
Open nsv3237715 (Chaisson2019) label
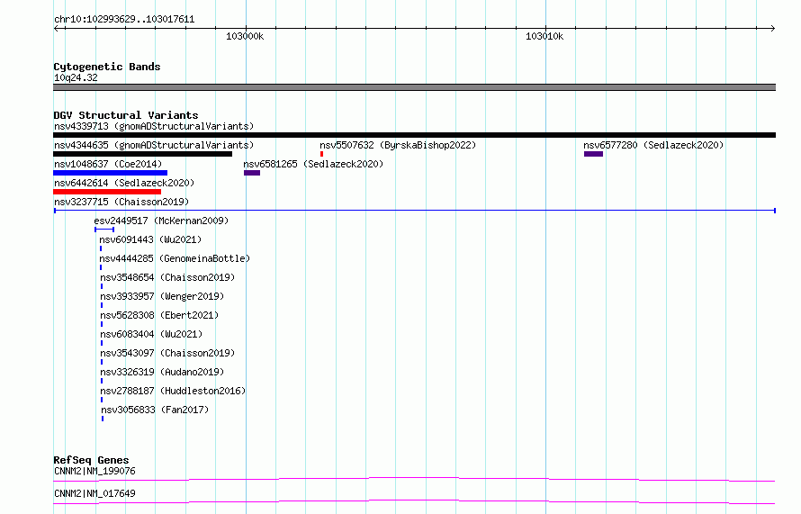click(x=121, y=202)
